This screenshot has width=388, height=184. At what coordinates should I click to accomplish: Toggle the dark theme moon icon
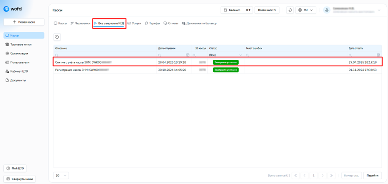(290, 10)
